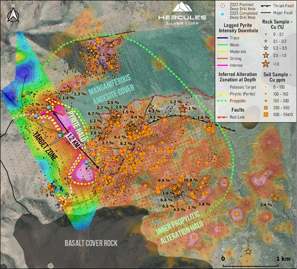Click the Hercules Silver Corp mountain logo
The image size is (297, 269).
182,7
